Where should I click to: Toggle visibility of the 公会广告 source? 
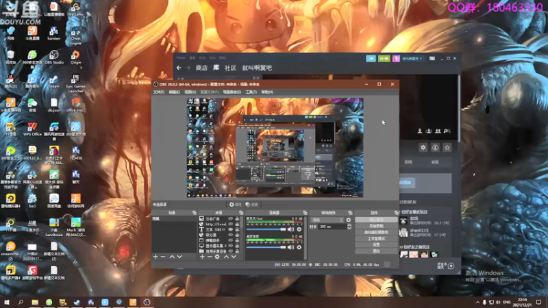(x=230, y=219)
